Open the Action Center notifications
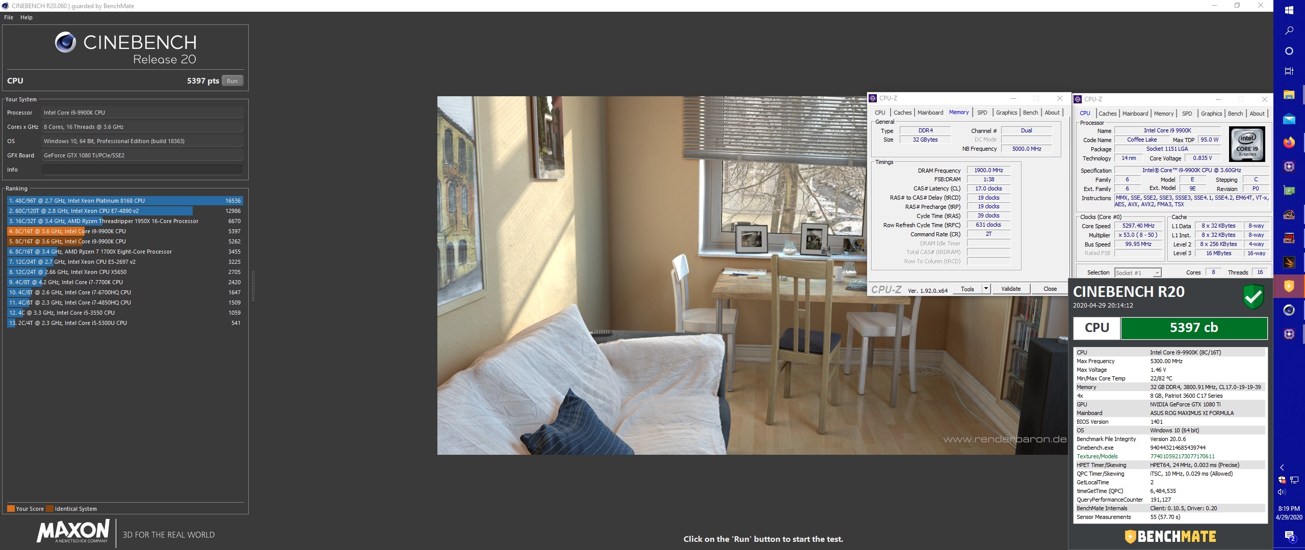1305x550 pixels. pyautogui.click(x=1289, y=536)
